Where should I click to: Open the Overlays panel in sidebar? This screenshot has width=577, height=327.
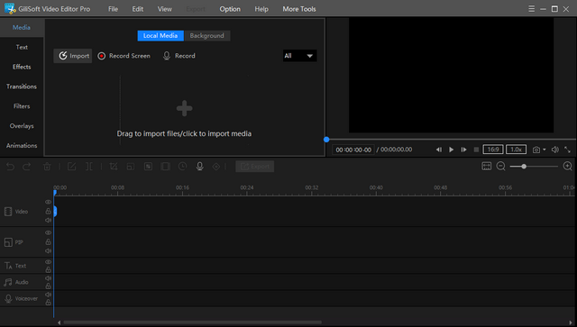22,126
